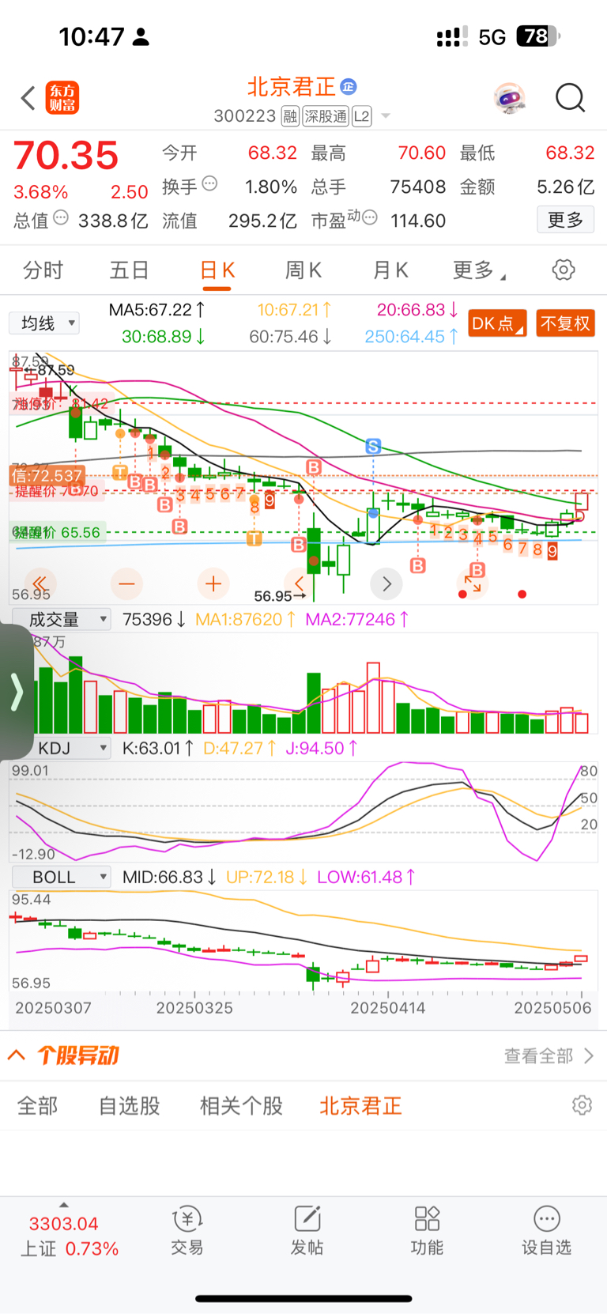
Task: Open 交易 trade icon
Action: 187,1230
